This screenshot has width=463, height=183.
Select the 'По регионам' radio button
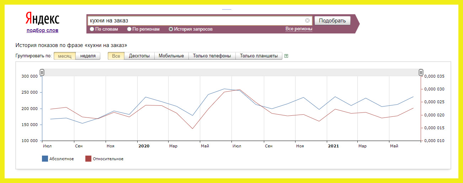click(129, 29)
